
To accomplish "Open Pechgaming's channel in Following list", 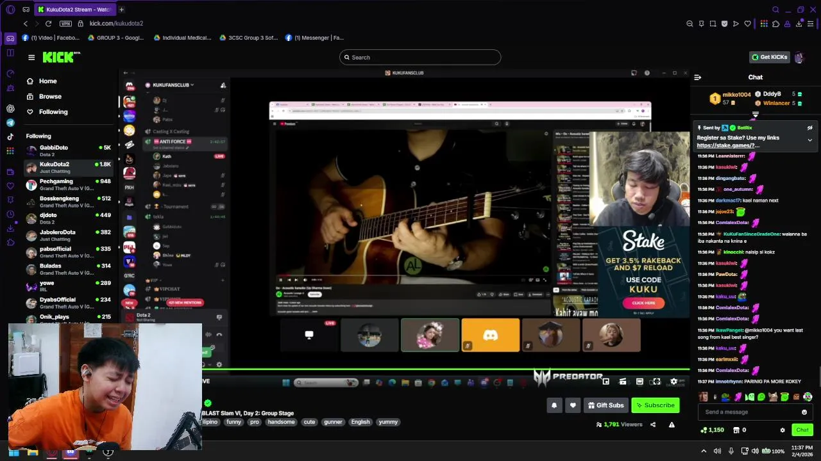I will point(68,184).
